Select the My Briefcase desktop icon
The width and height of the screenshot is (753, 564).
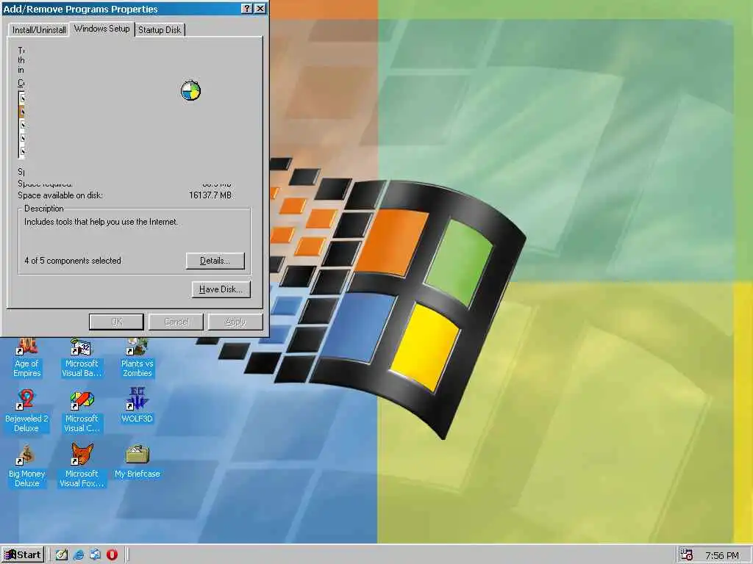[x=138, y=462]
